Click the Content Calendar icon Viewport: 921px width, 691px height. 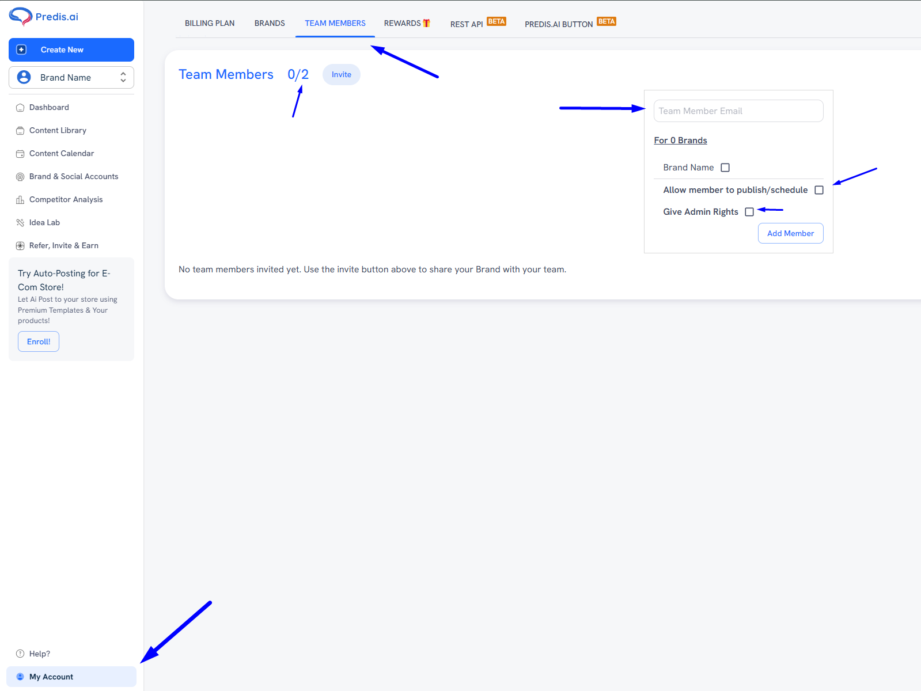20,154
